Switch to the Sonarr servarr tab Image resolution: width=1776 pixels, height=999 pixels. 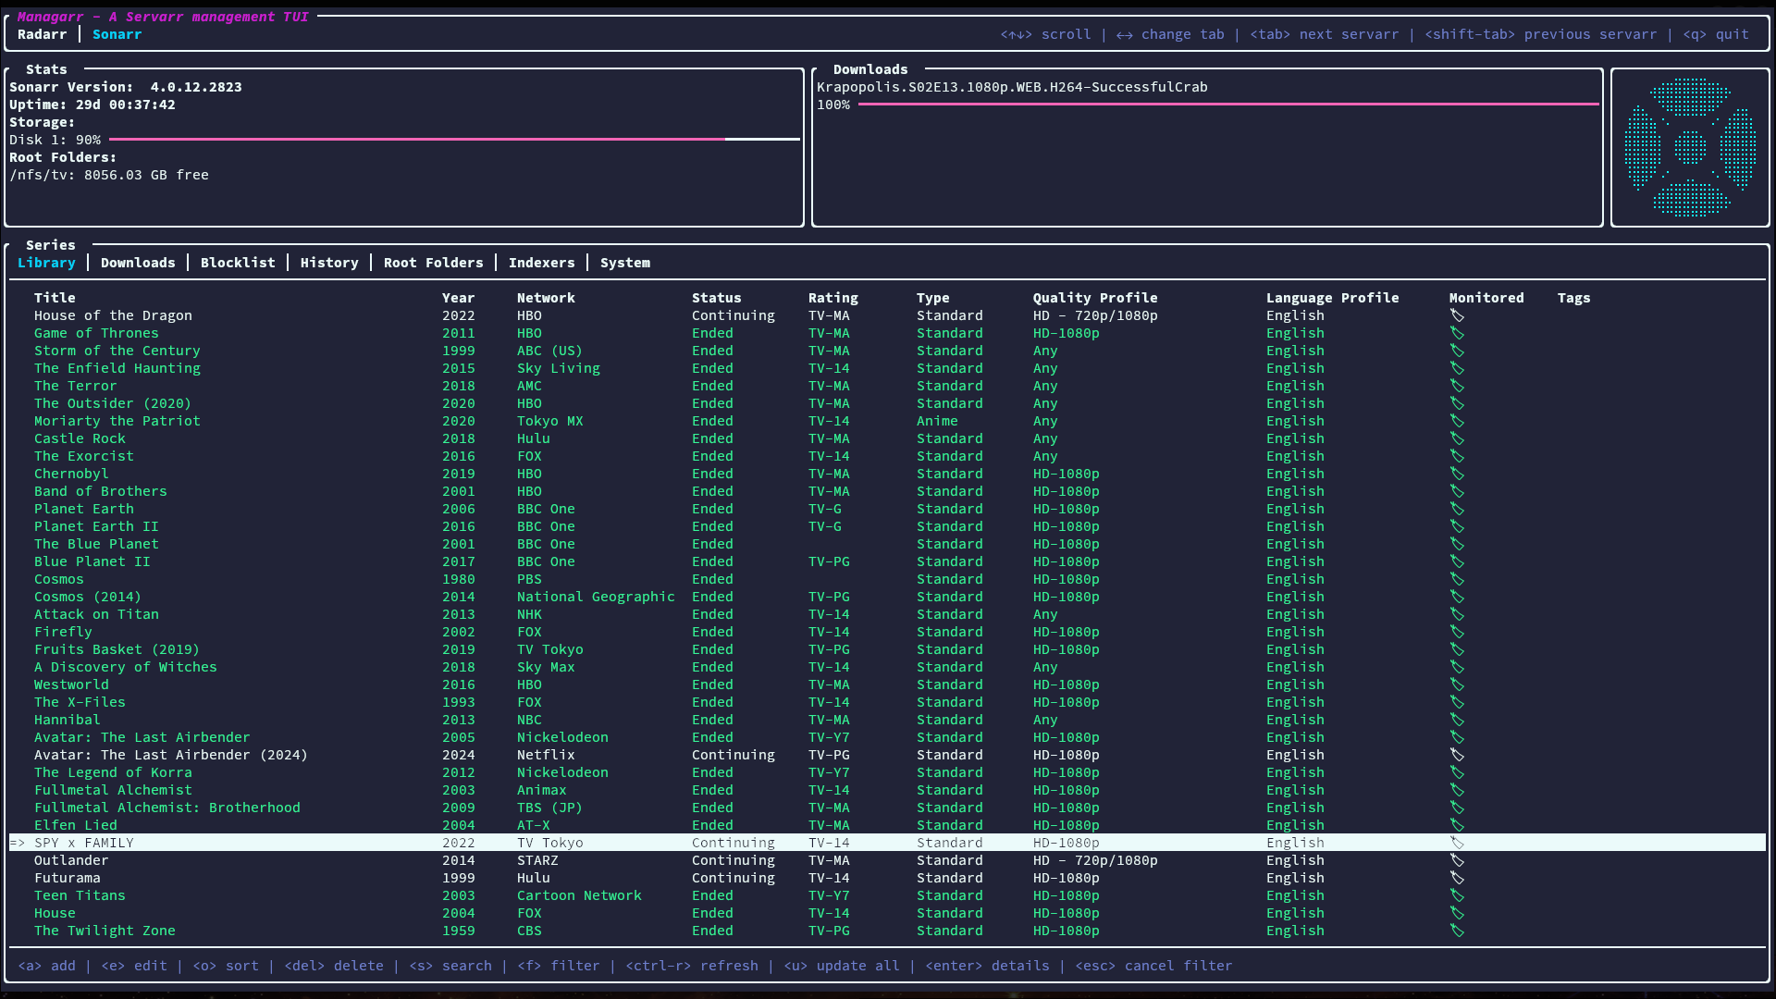pos(117,34)
